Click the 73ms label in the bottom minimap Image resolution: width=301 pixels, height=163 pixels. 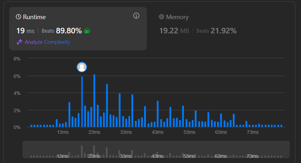tap(252, 156)
